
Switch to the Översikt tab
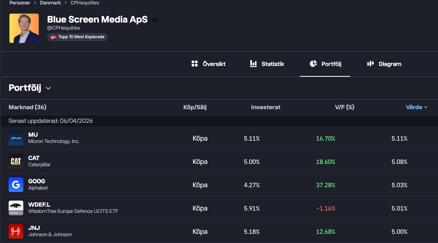pos(209,64)
